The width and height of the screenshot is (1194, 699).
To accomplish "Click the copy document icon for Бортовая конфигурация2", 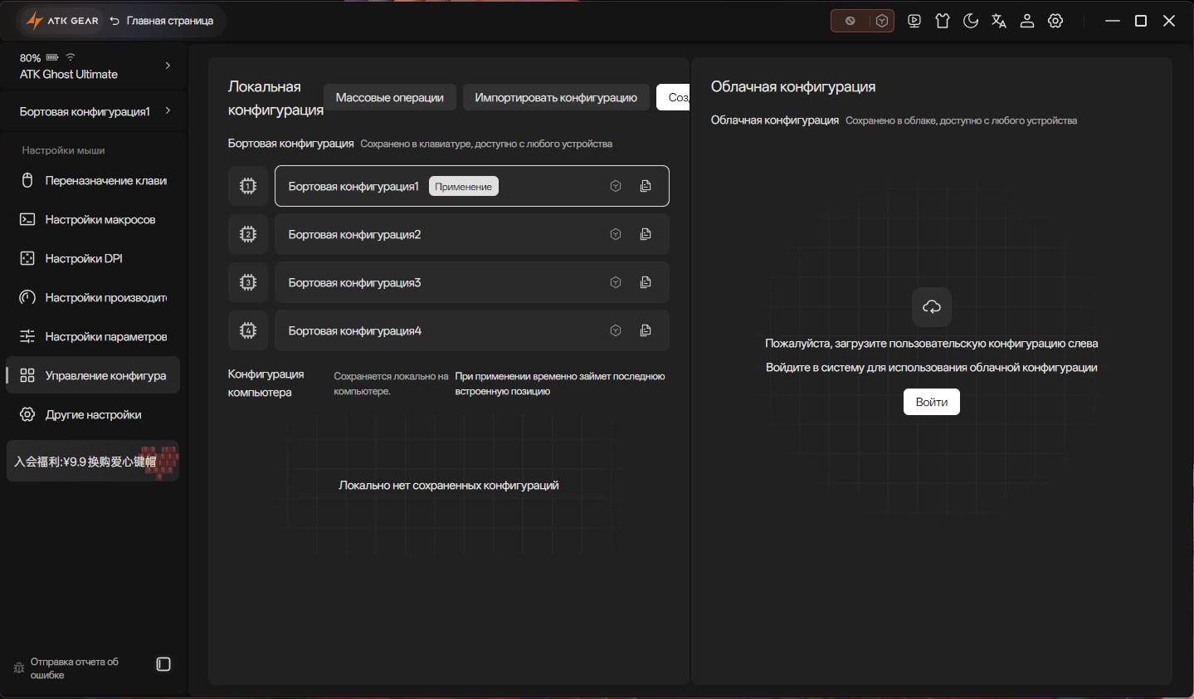I will (646, 235).
